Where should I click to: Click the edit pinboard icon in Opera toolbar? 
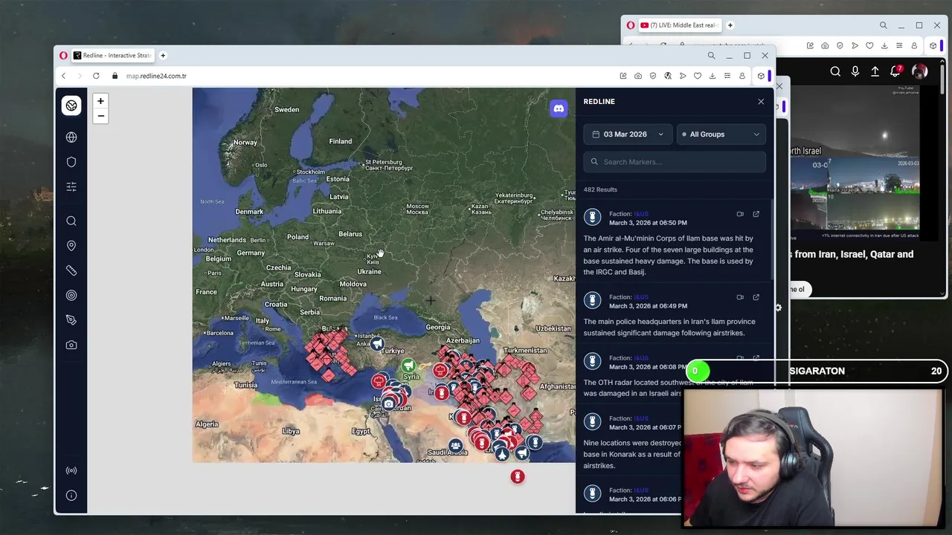pos(623,76)
